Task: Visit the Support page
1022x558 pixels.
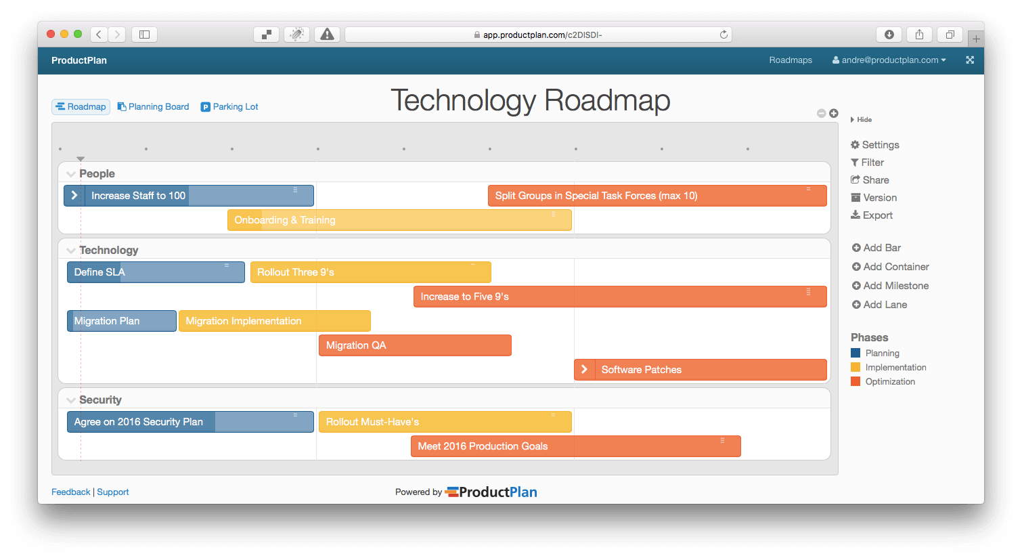Action: point(112,492)
